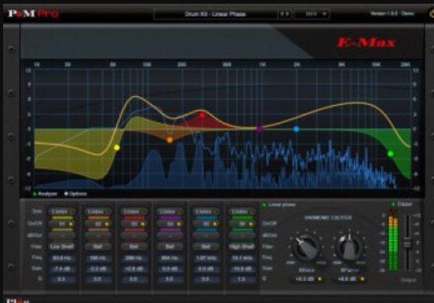Click band 6 dB/Oct selector

pos(242,236)
